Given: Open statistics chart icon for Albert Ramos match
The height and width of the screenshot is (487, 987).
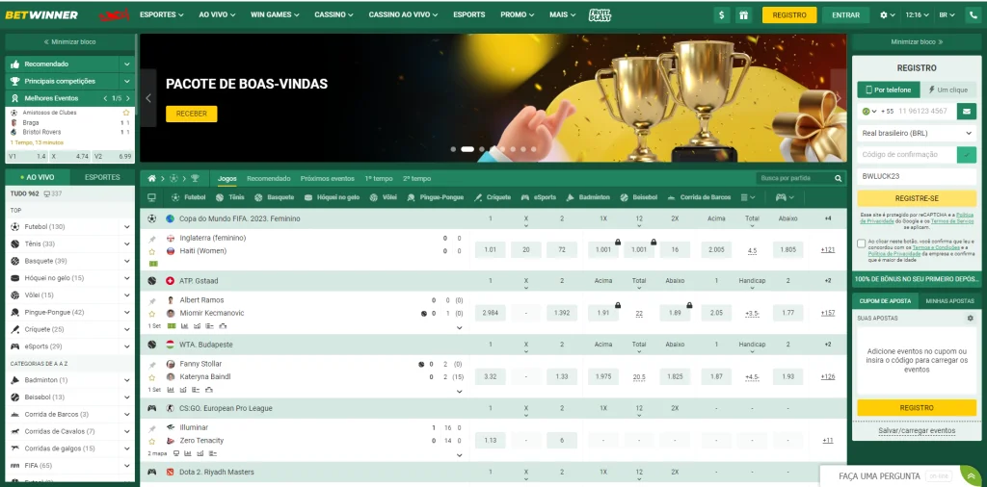Looking at the screenshot, I should (184, 326).
